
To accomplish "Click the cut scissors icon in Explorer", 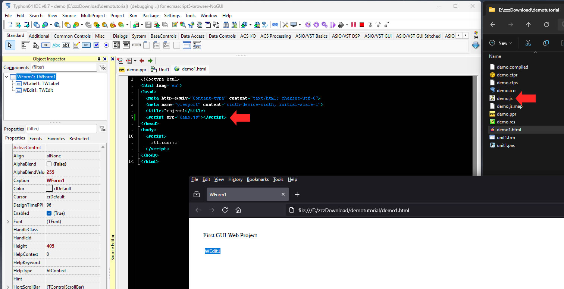I will tap(528, 43).
